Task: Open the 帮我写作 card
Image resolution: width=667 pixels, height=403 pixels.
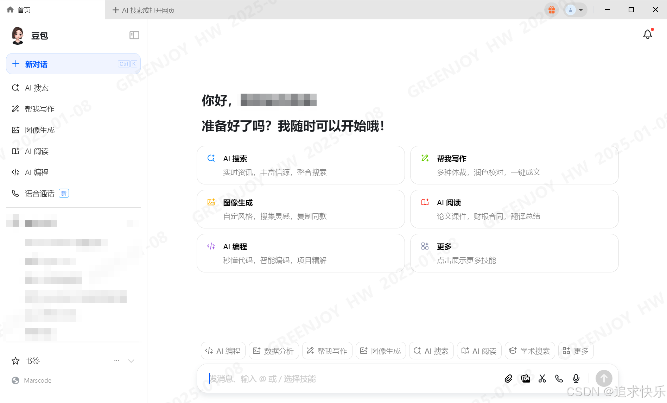Action: coord(514,165)
